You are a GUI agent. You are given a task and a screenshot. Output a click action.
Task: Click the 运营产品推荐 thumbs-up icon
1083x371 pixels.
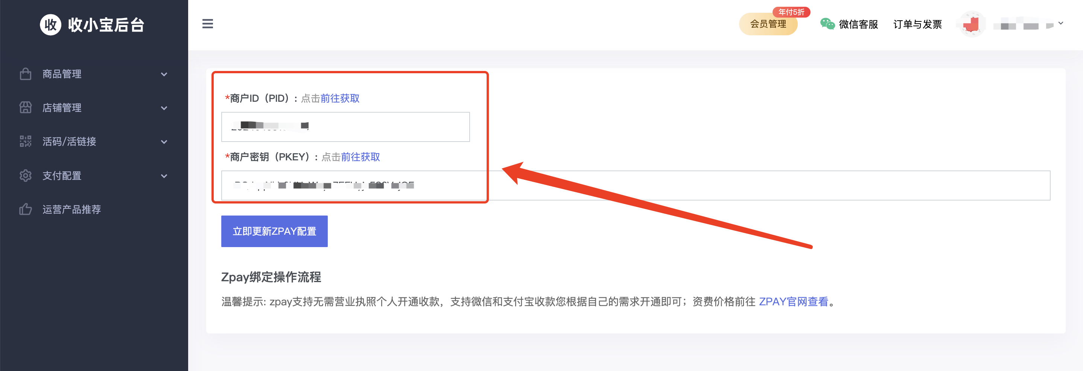click(26, 210)
